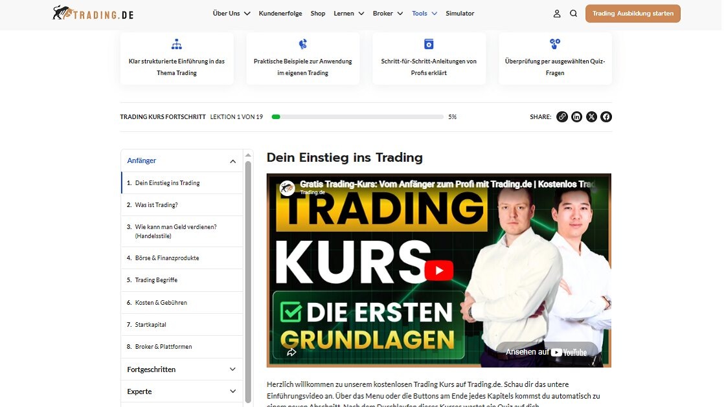724x407 pixels.
Task: Collapse the Anfänger section
Action: 232,161
